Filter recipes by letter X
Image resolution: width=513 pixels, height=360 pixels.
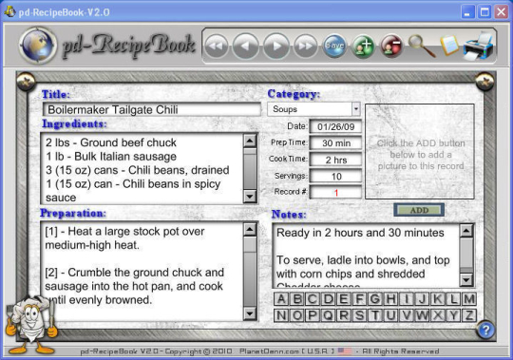438,315
